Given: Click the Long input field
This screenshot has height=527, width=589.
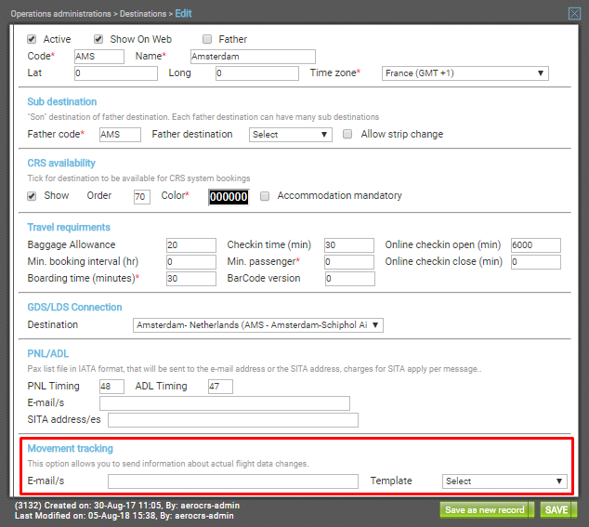Looking at the screenshot, I should pyautogui.click(x=257, y=73).
